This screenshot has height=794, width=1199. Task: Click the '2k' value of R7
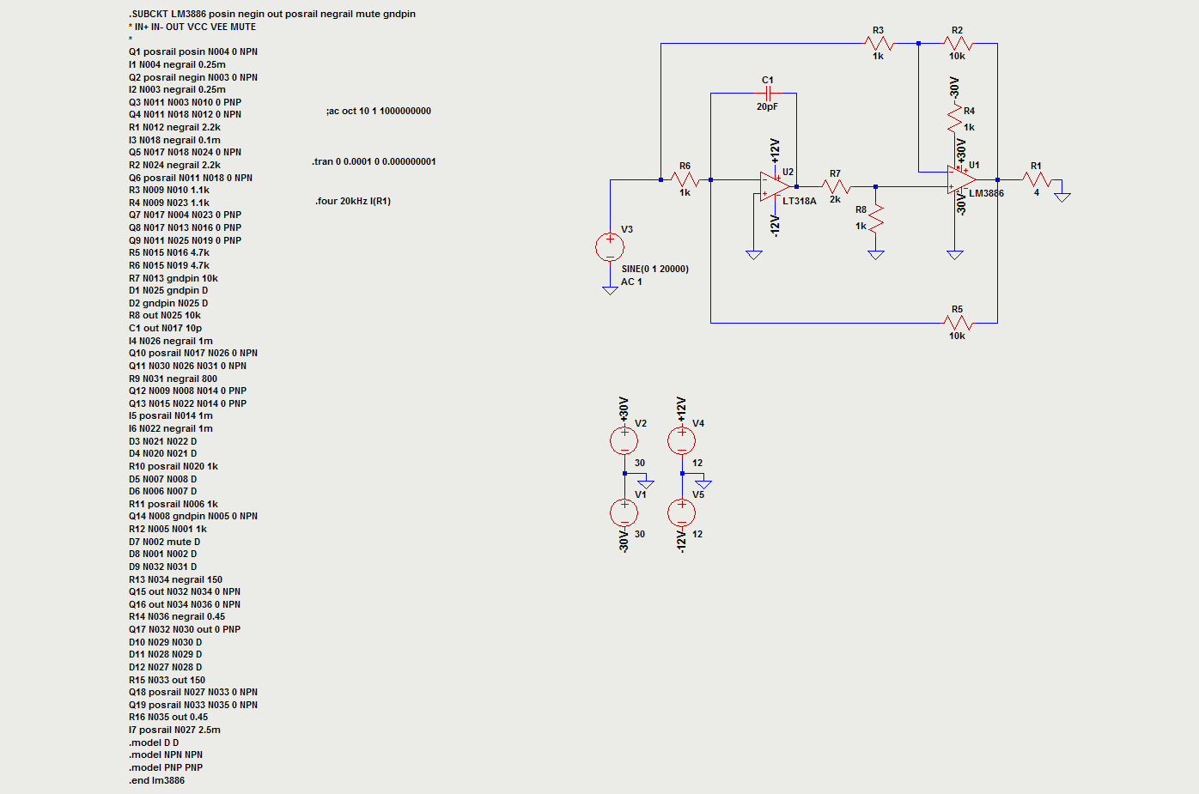point(835,199)
